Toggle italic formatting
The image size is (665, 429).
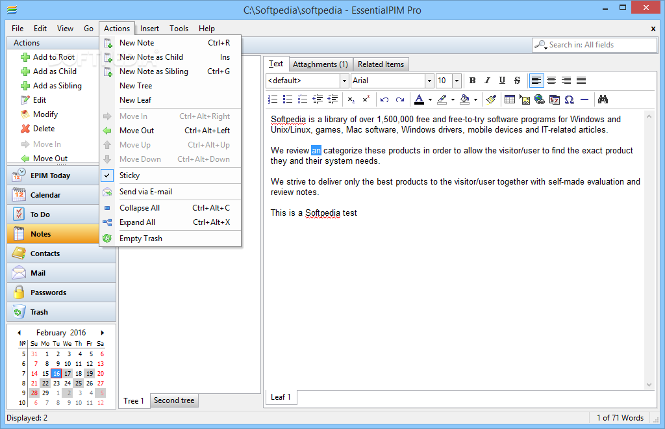(x=487, y=81)
